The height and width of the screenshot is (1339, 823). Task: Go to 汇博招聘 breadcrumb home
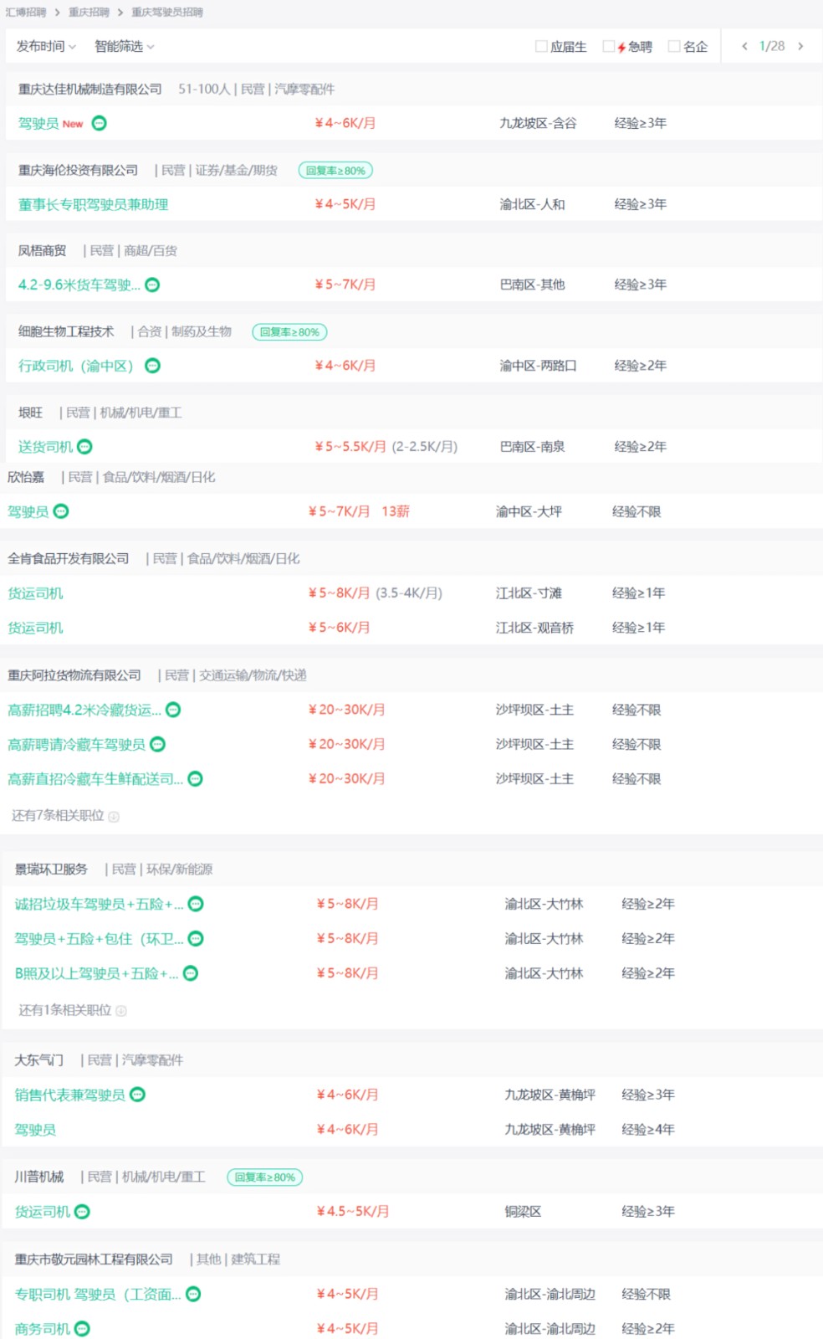coord(26,12)
